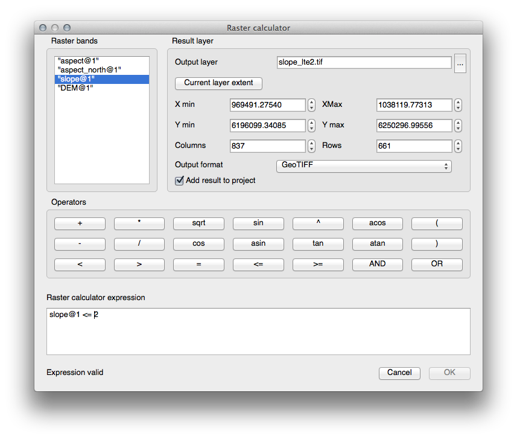The width and height of the screenshot is (517, 439).
Task: Add the multiplication operator
Action: click(139, 223)
